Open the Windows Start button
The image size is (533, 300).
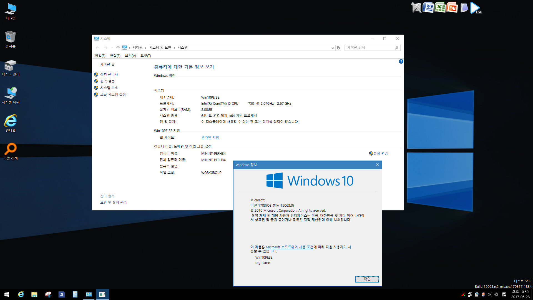(x=7, y=294)
